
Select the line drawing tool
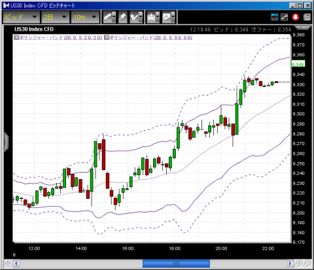107,17
